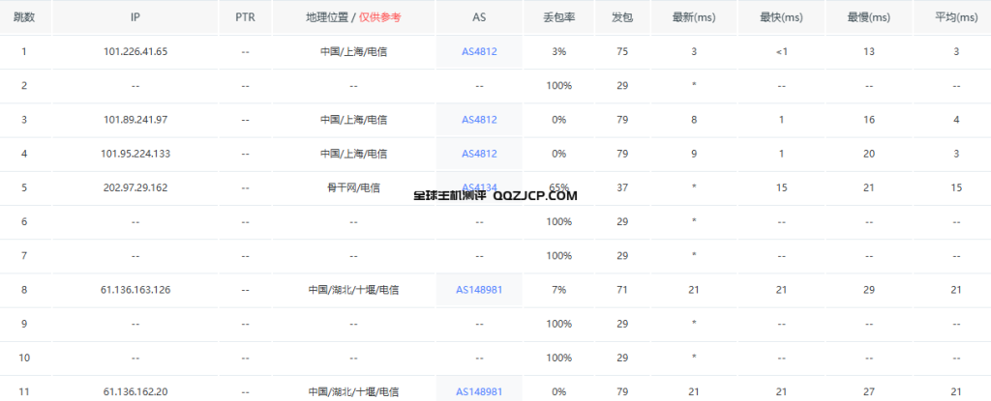Screen dimensions: 991x401
Task: Click the PTR column header
Action: click(245, 17)
